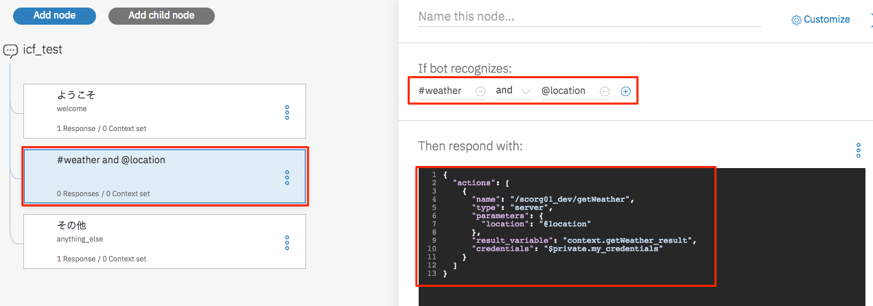Click the "result_variable" line in the JSON editor
Viewport: 873px width, 306px height.
(584, 240)
